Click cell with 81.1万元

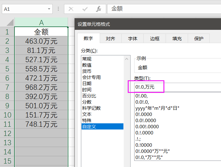click(x=41, y=50)
